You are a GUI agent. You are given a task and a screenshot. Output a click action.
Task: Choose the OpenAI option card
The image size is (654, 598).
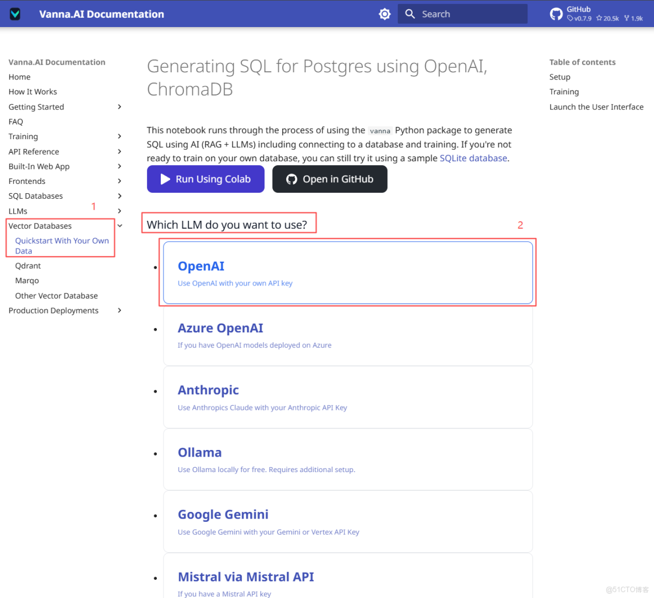tap(348, 273)
